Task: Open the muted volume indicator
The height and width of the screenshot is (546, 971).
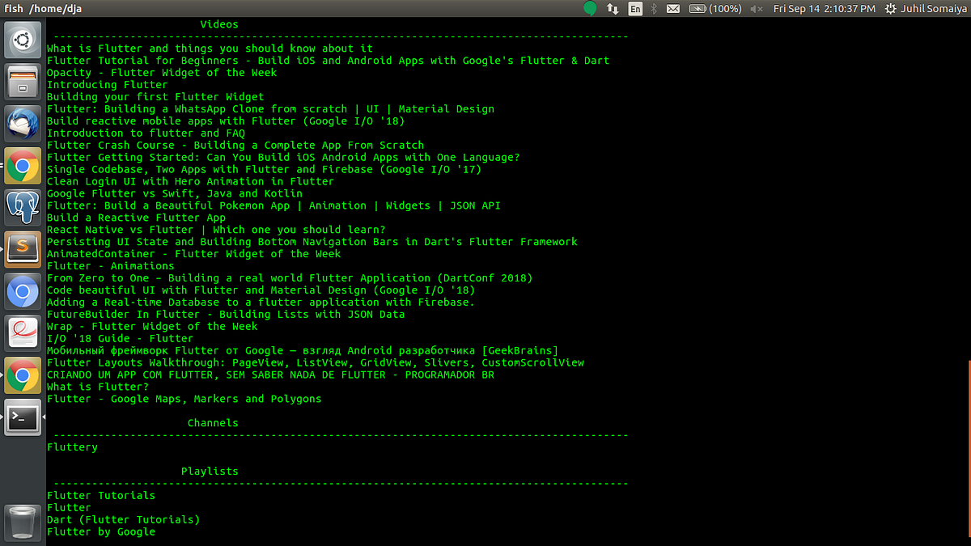Action: click(x=757, y=9)
